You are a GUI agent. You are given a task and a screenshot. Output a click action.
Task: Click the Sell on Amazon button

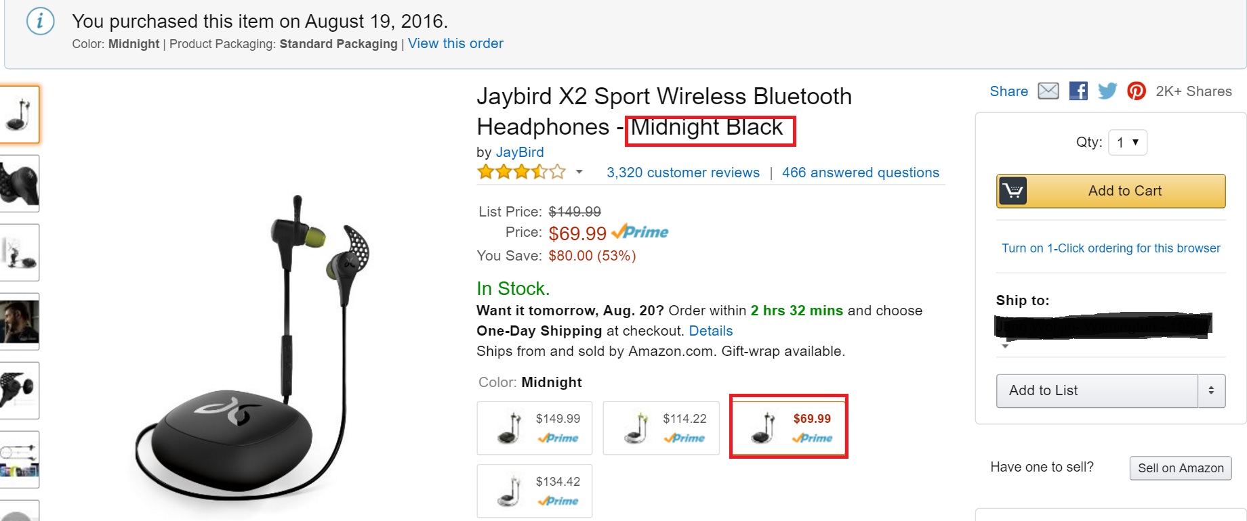point(1180,468)
